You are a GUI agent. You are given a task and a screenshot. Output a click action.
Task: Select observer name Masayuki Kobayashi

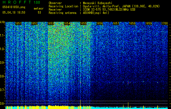98,3
